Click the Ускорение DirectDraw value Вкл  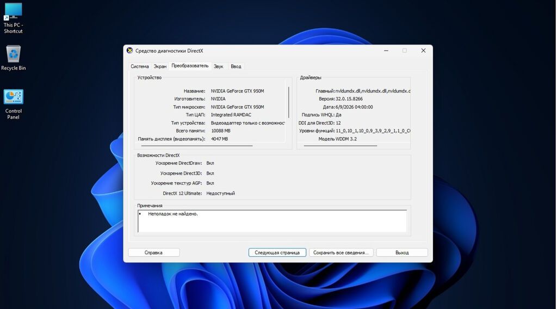coord(211,163)
